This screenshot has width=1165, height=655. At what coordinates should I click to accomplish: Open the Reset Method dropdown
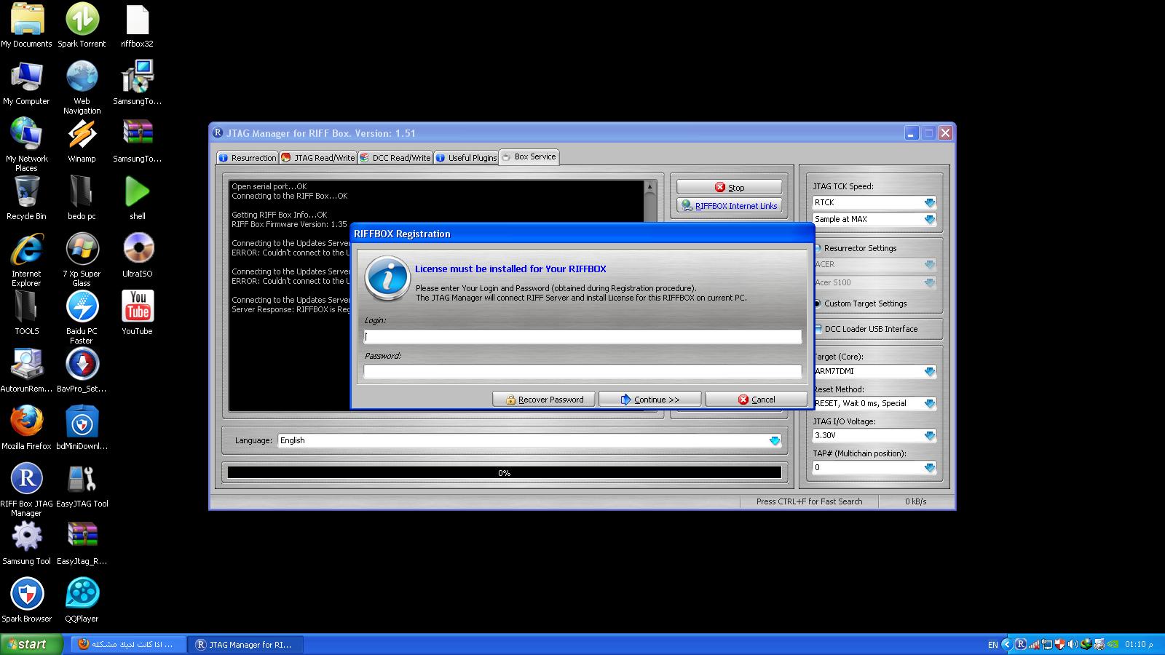pyautogui.click(x=929, y=403)
